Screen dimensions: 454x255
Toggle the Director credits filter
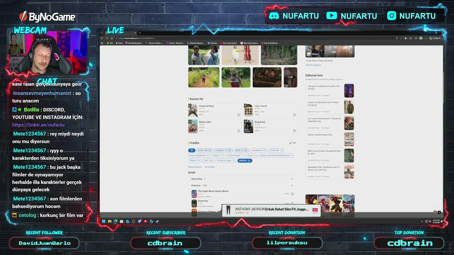pos(217,155)
